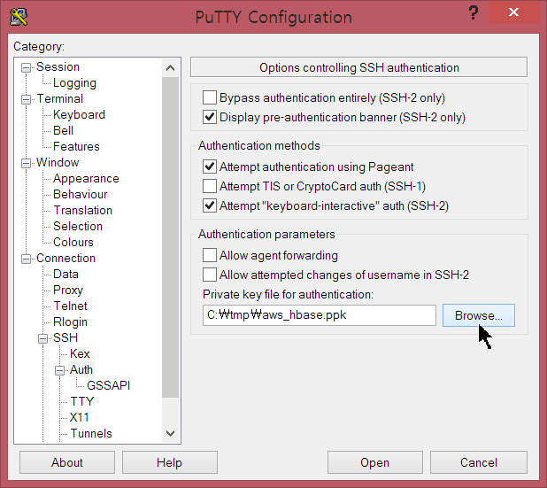547x488 pixels.
Task: Open Colours settings
Action: 73,243
